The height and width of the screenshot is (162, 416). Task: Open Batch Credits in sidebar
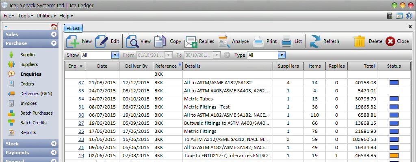[33, 123]
